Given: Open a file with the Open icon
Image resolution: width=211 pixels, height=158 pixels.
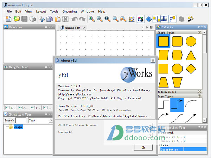Looking at the screenshot, I should click(17, 19).
